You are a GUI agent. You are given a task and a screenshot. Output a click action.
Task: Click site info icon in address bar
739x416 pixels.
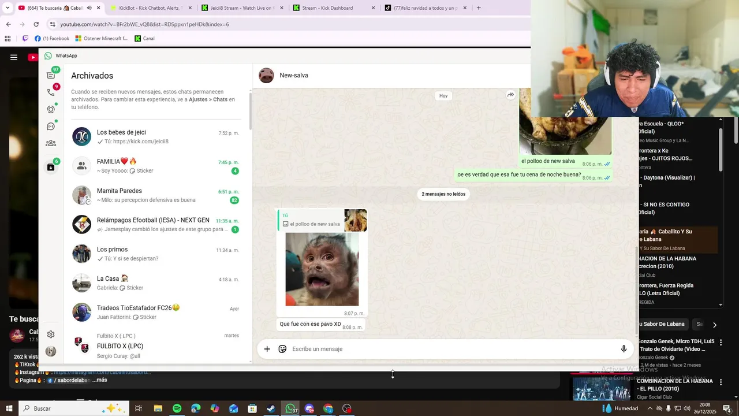click(53, 24)
